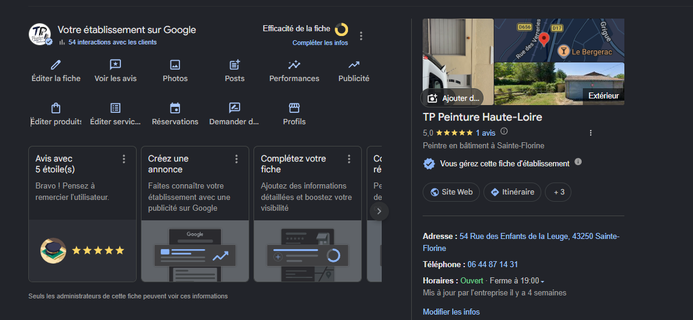Image resolution: width=693 pixels, height=320 pixels.
Task: Open the Photos icon
Action: (x=175, y=65)
